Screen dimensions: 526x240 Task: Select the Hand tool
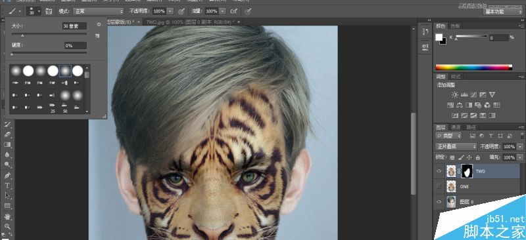pos(7,216)
